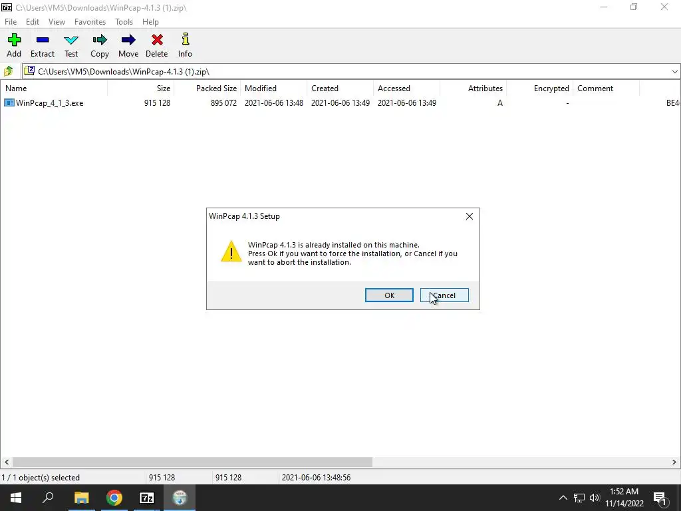This screenshot has width=681, height=511.
Task: Switch to WinPcap installer in the taskbar
Action: [x=180, y=498]
